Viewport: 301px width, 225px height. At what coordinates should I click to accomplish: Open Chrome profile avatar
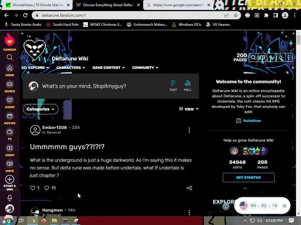285,15
